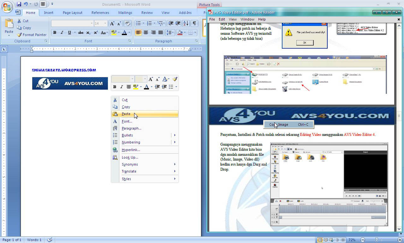Viewport: 404px width, 243px height.
Task: Increase indent in Paragraph group
Action: coord(178,23)
